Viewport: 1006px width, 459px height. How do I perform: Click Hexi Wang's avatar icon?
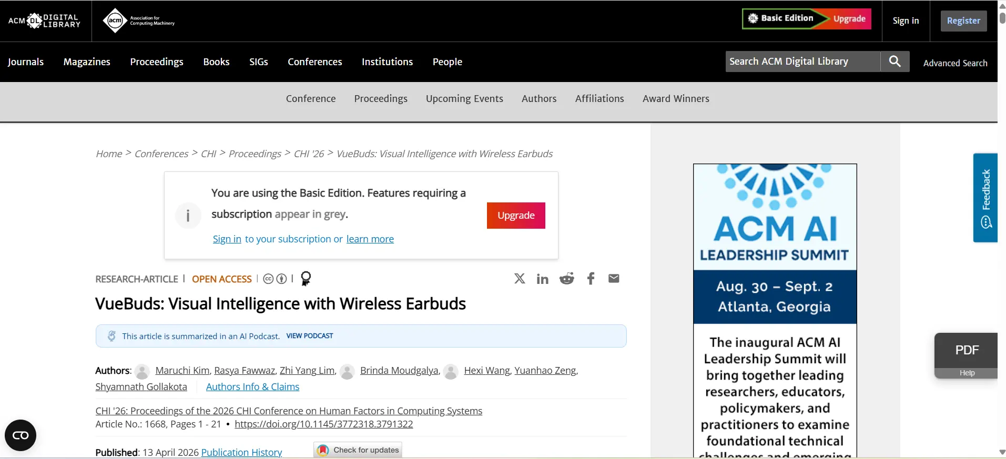point(451,371)
